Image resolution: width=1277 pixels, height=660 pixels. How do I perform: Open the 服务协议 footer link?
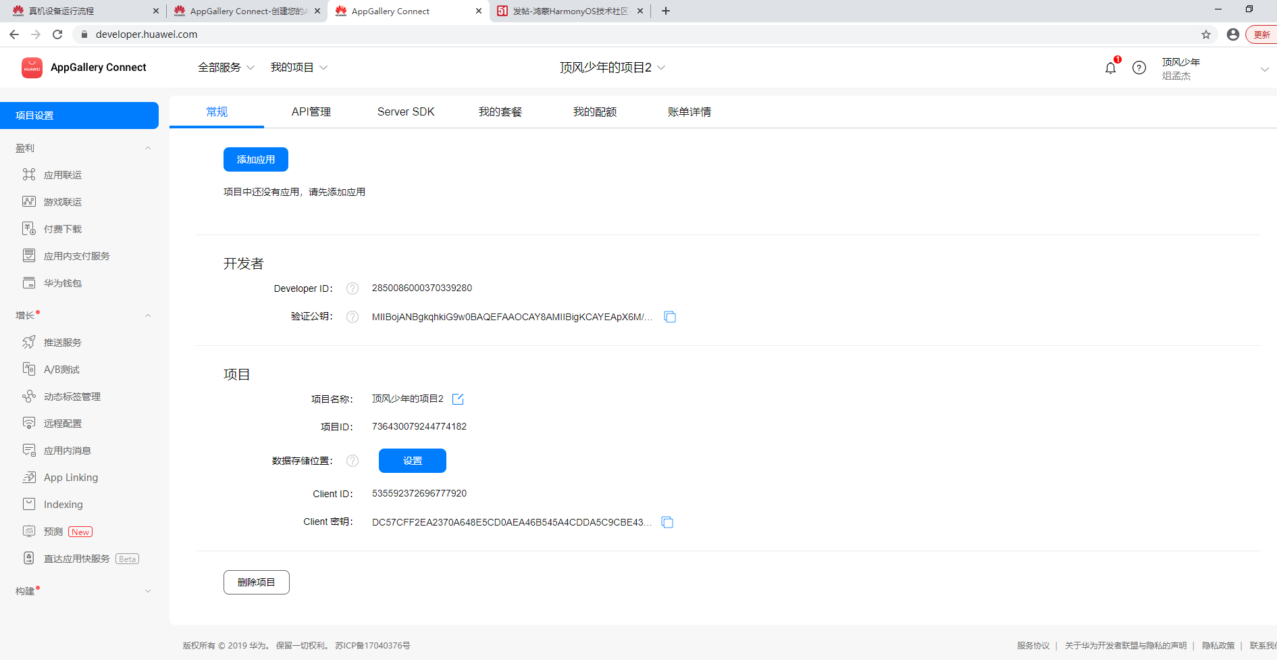(x=1033, y=646)
